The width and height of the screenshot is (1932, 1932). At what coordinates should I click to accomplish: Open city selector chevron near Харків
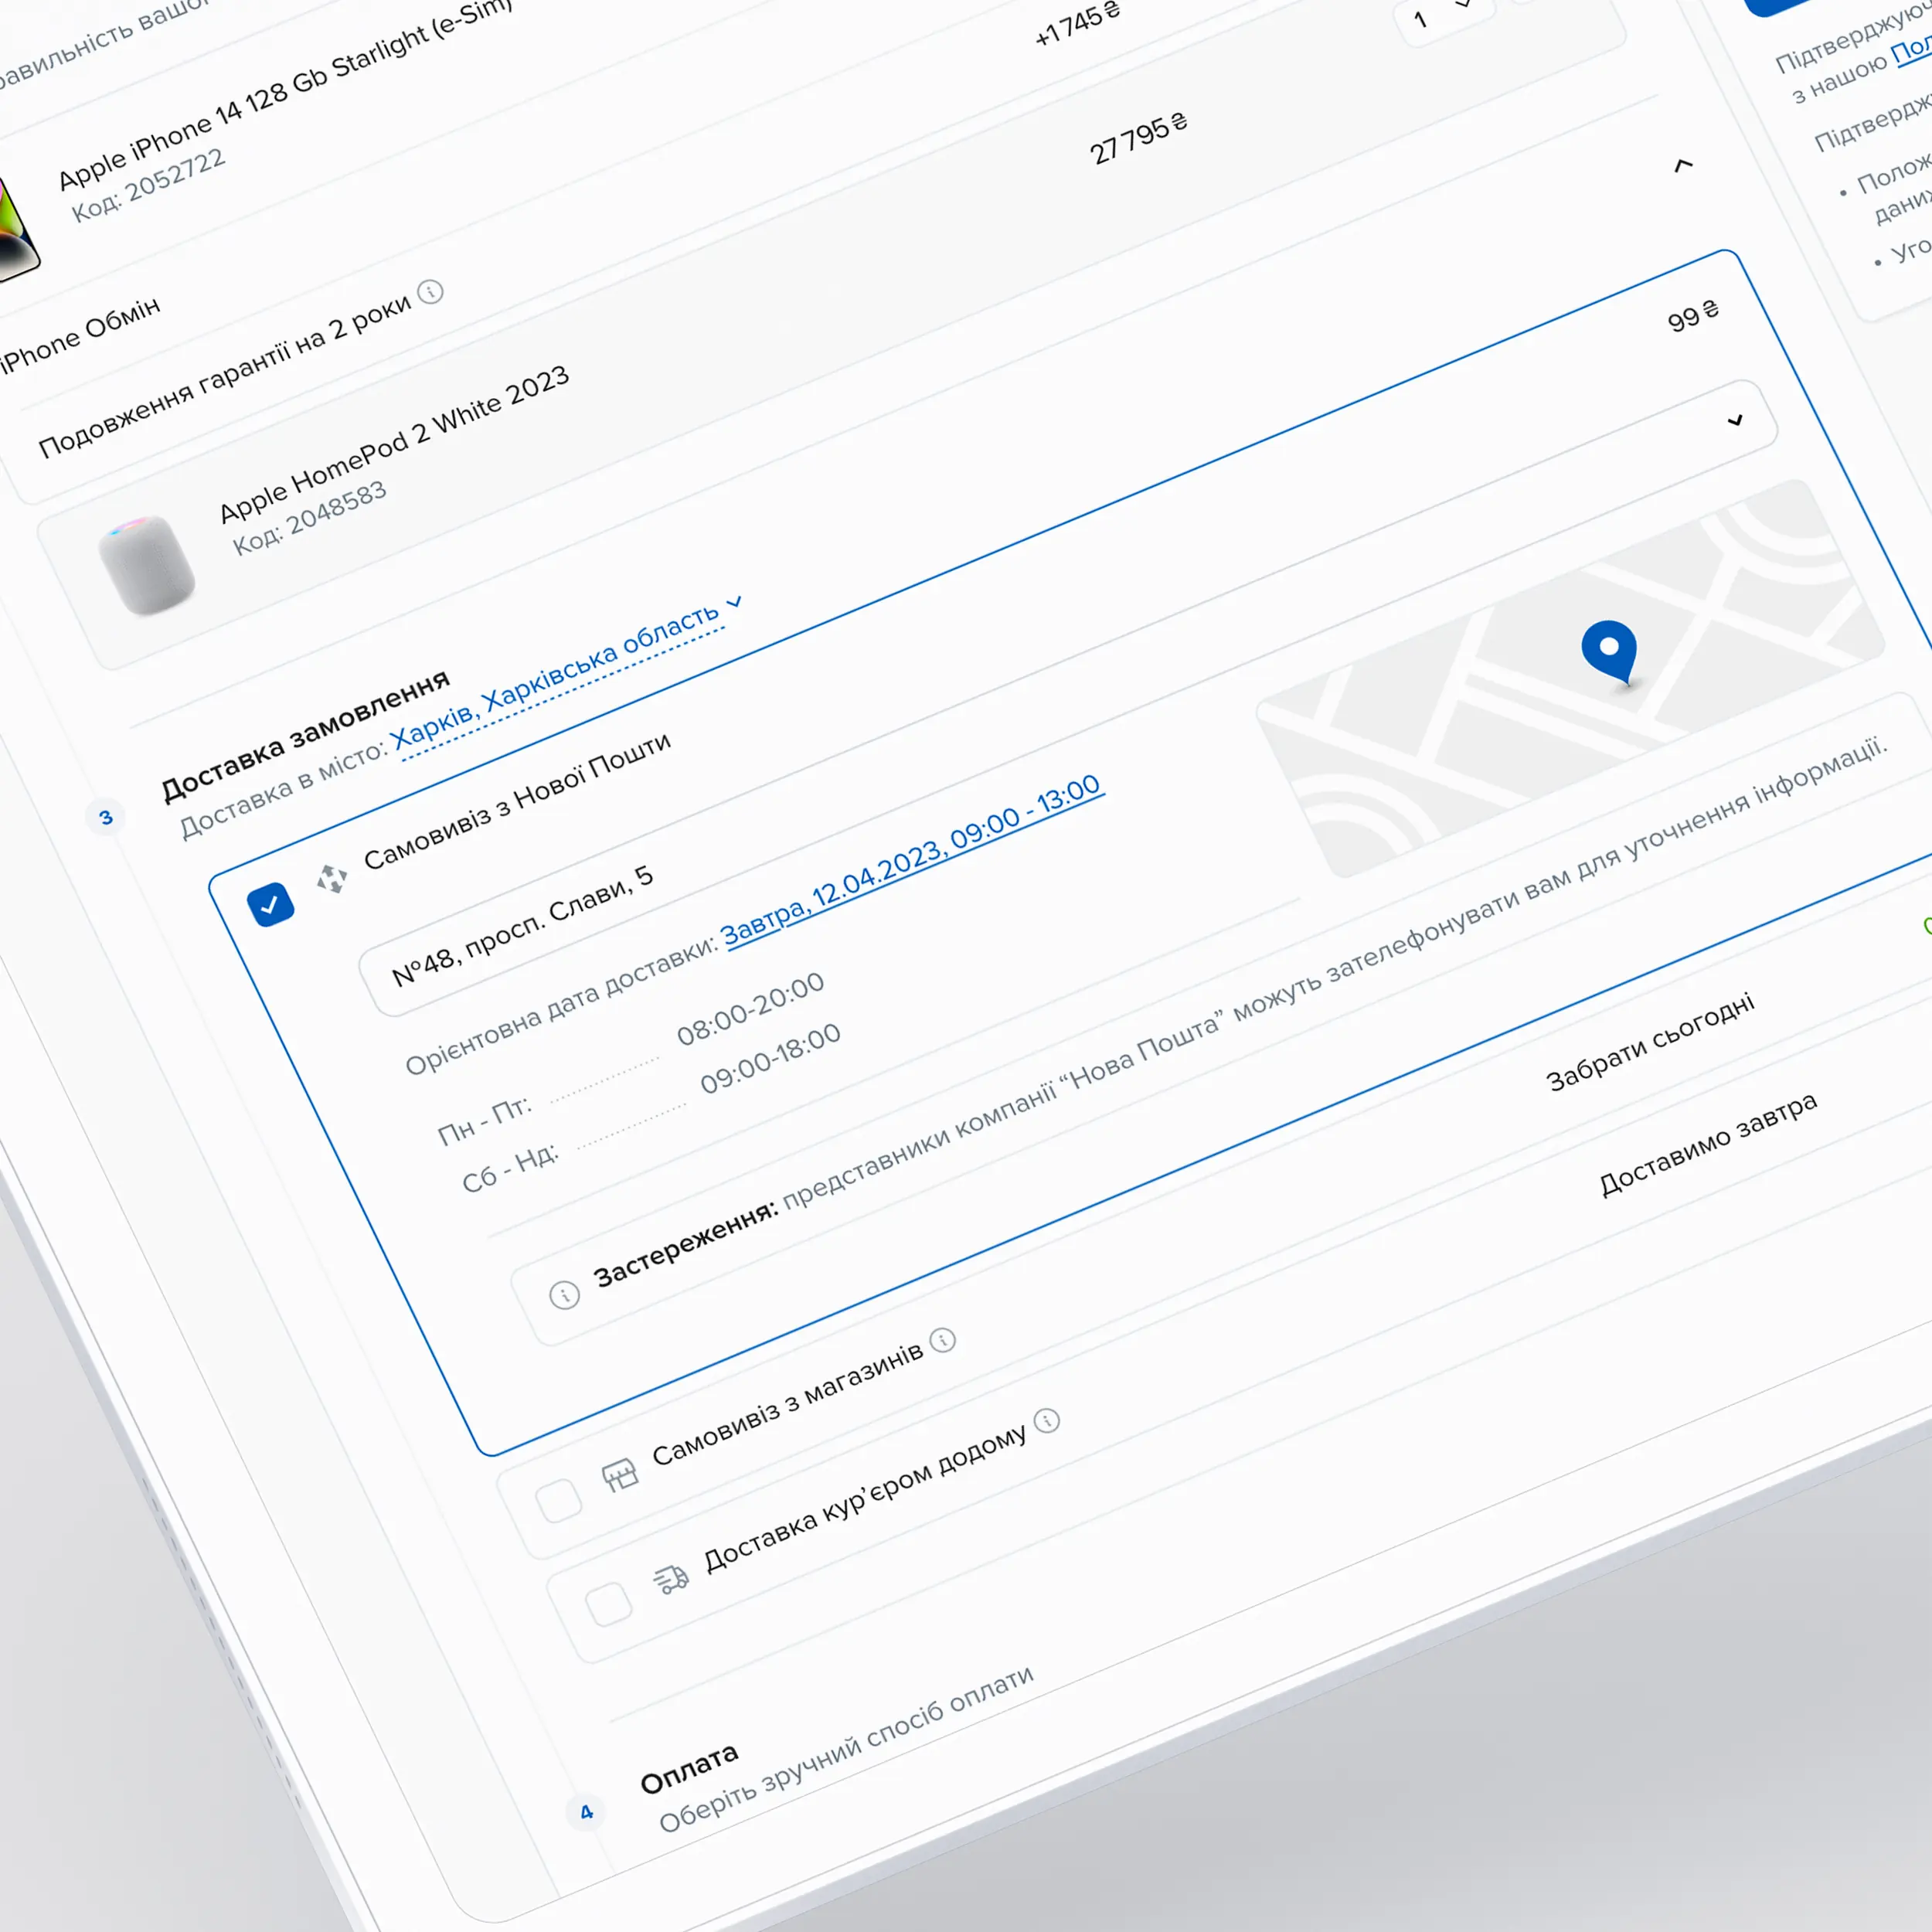tap(735, 603)
